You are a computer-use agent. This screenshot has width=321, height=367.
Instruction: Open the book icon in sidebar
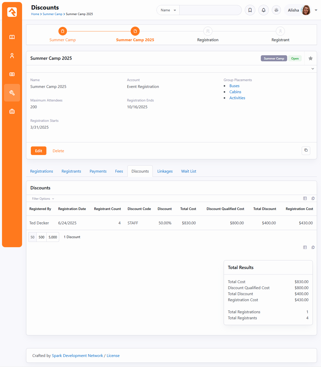point(12,37)
